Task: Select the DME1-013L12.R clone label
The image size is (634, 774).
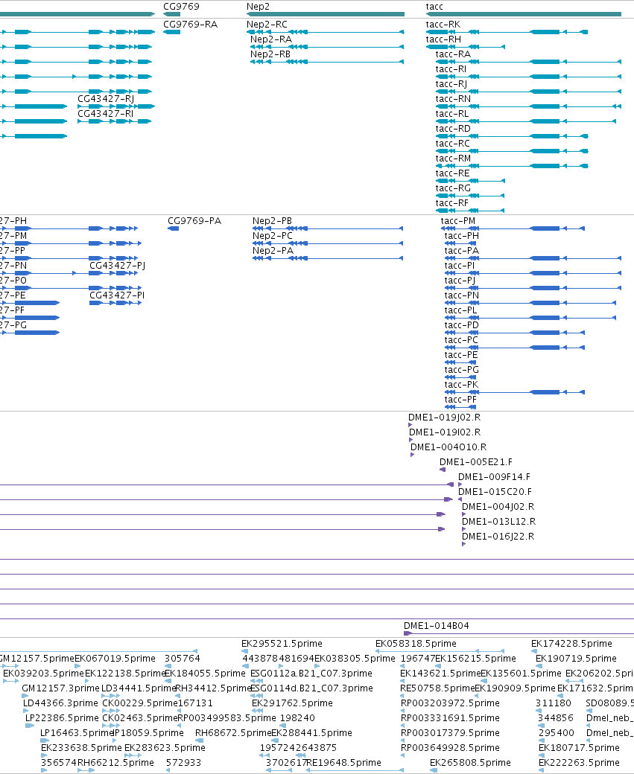Action: point(498,521)
